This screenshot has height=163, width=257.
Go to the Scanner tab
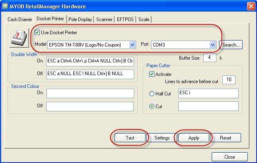coord(104,19)
